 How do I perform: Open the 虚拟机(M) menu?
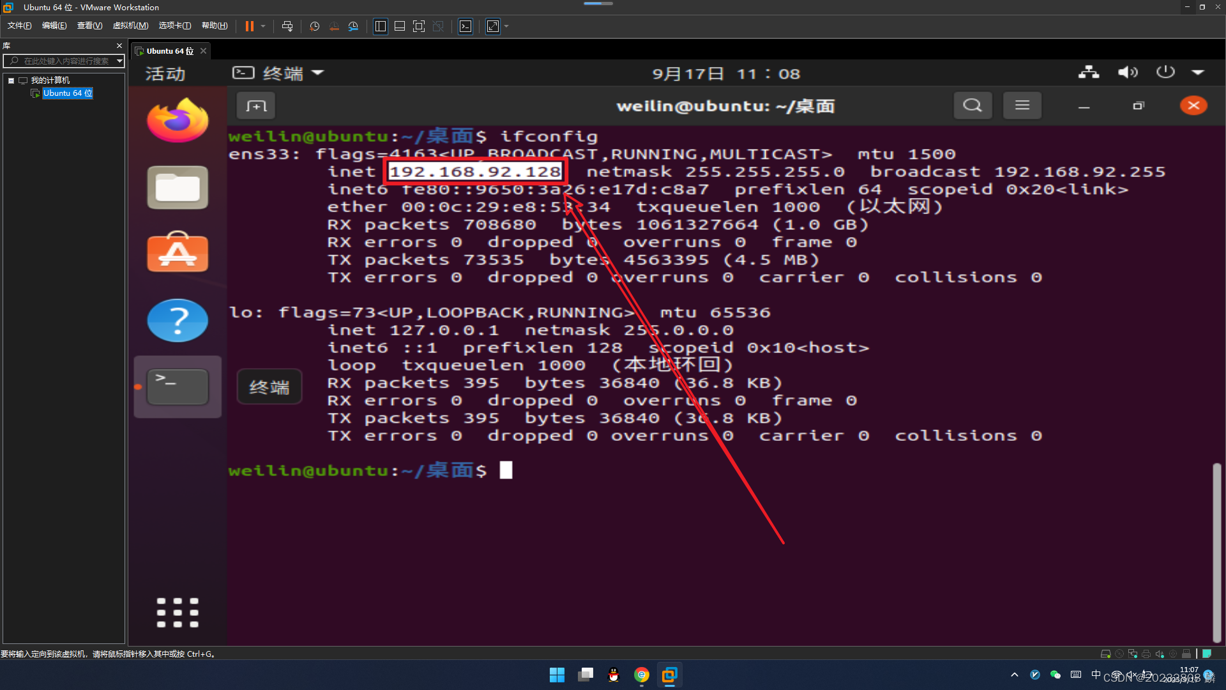tap(130, 26)
